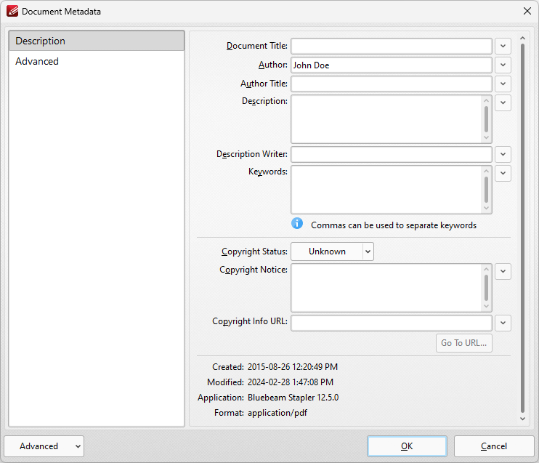Click scroll-down arrow in the Keywords box

tap(486, 208)
